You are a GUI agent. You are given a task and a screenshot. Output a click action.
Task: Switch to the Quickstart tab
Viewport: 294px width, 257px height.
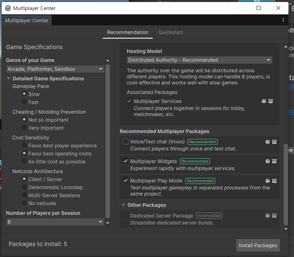click(x=171, y=32)
